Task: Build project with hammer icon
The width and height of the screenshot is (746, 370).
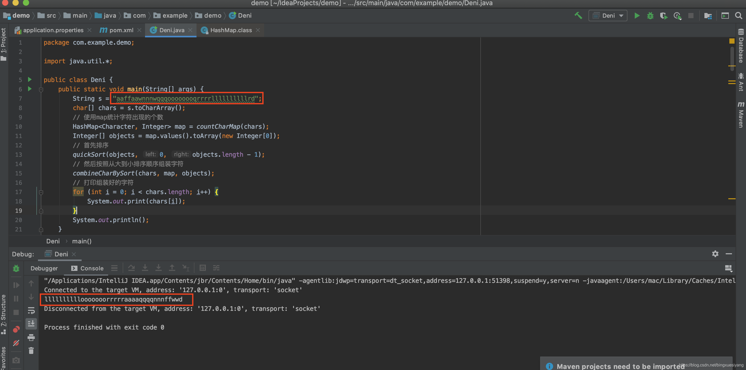Action: [x=578, y=15]
